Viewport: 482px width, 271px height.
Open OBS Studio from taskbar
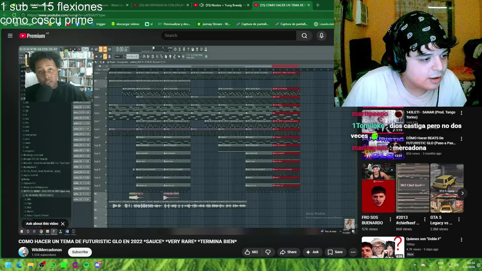click(42, 265)
